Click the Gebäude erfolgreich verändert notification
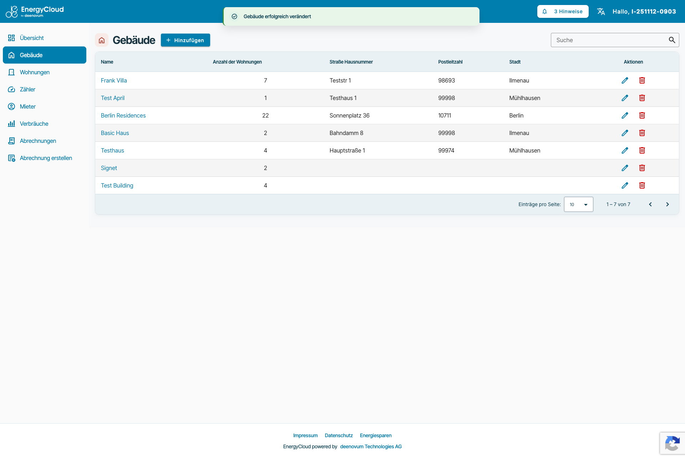Image resolution: width=685 pixels, height=459 pixels. (x=351, y=16)
